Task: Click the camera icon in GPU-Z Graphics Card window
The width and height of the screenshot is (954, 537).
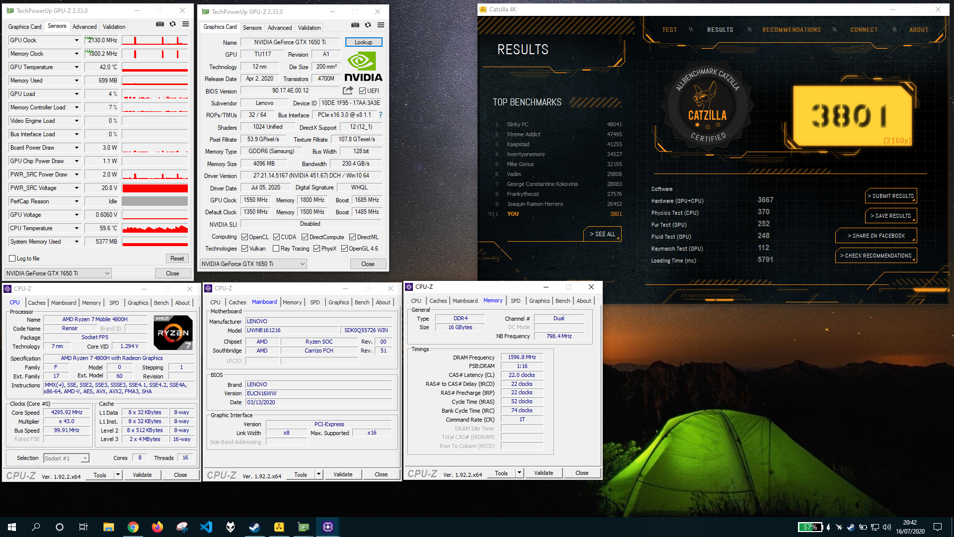Action: pos(355,25)
